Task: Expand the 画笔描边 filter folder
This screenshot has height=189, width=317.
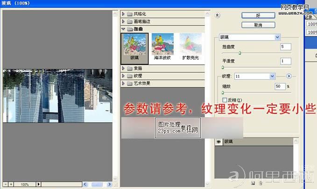Action: (x=123, y=21)
